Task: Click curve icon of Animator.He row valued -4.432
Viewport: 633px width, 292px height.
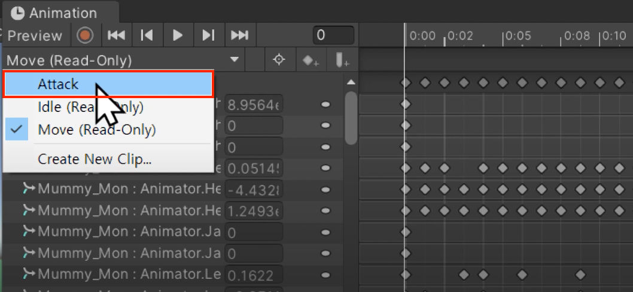Action: 29,188
